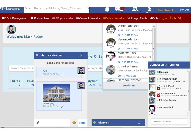Focus the chat message input box
Screen dimensions: 191x135
click(56, 123)
